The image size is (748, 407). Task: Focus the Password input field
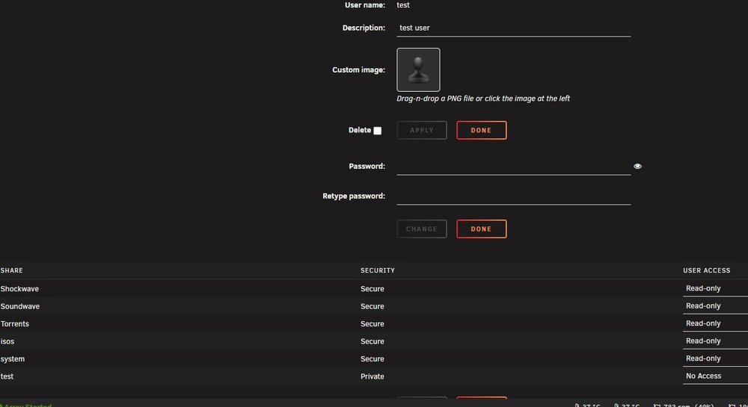click(513, 167)
